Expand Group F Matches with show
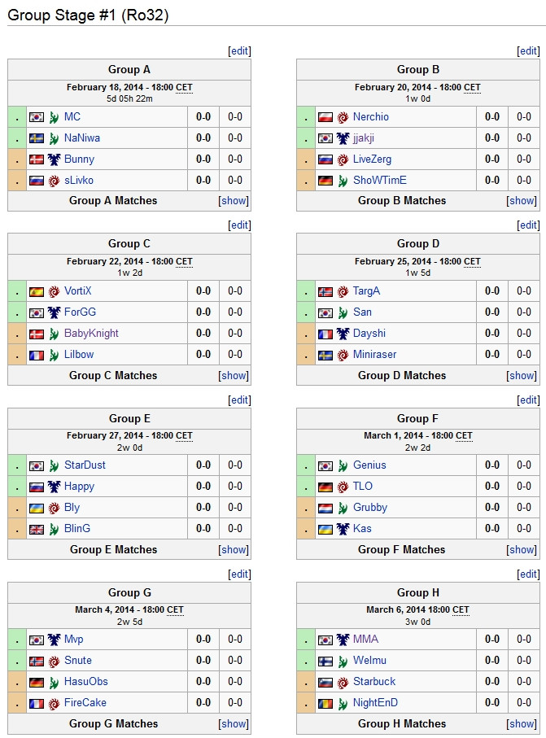 click(x=522, y=550)
